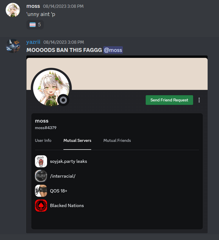Select the QOS 18+ server icon
219x240 pixels.
(41, 191)
